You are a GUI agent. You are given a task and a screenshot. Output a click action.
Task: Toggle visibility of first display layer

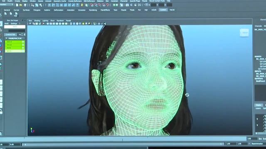pos(257,119)
